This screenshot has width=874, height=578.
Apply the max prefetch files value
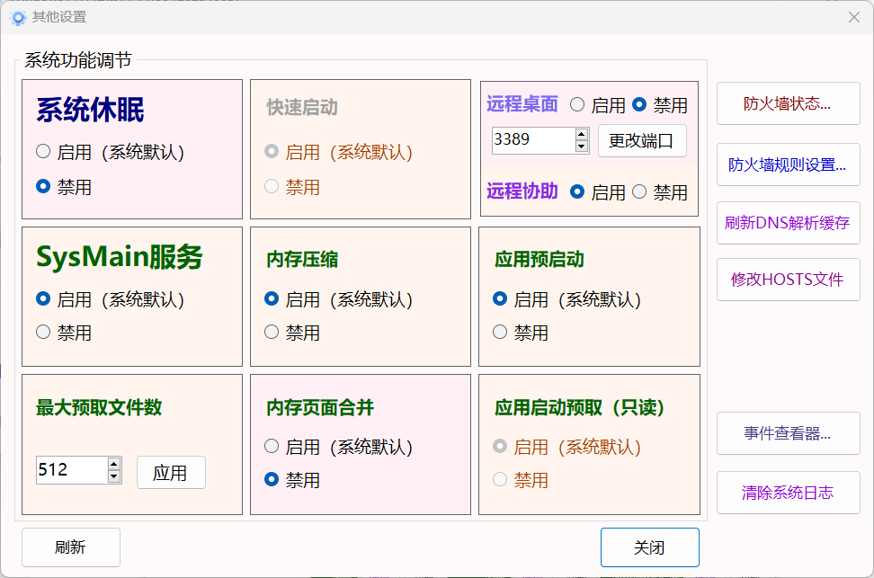(x=171, y=473)
